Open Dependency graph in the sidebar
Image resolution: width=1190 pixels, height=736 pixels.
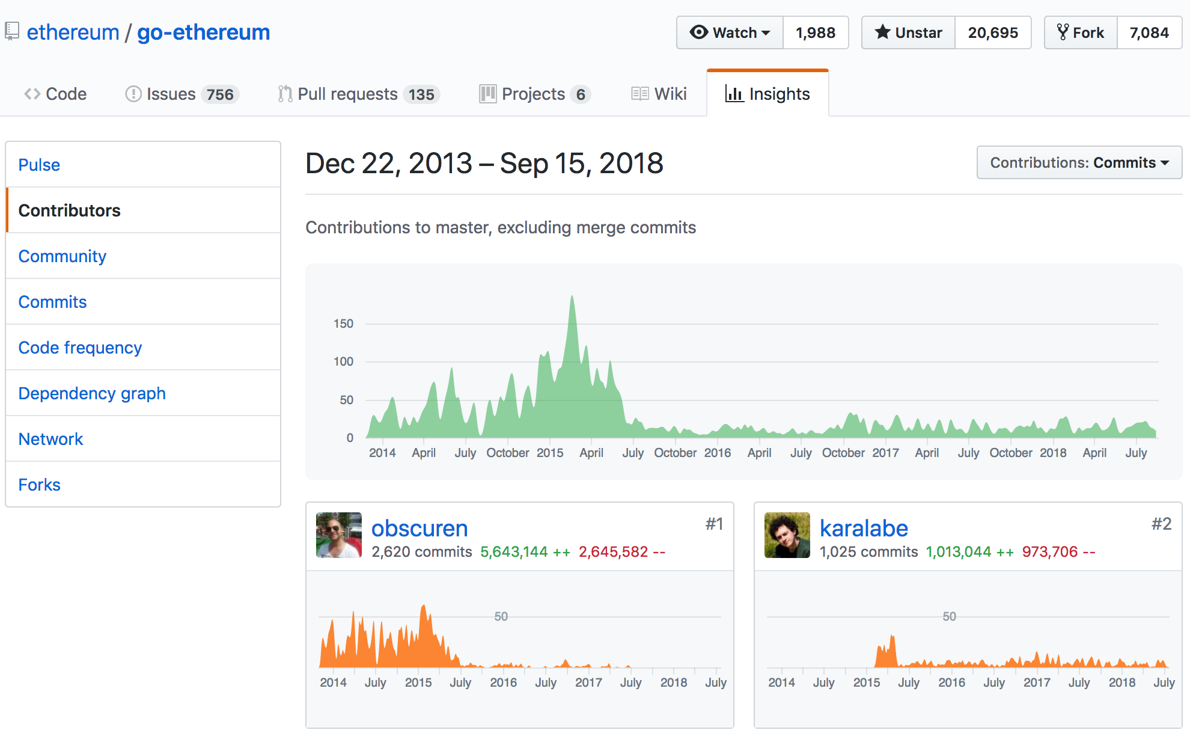[x=143, y=393]
